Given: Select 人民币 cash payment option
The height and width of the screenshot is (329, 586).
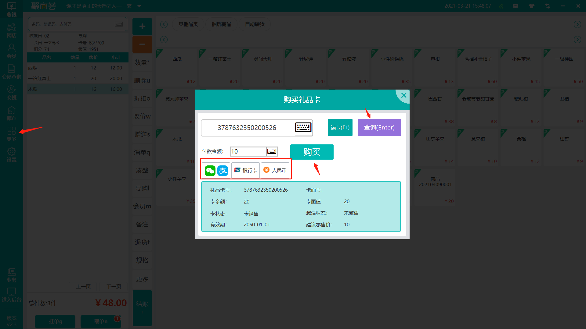Looking at the screenshot, I should (275, 170).
